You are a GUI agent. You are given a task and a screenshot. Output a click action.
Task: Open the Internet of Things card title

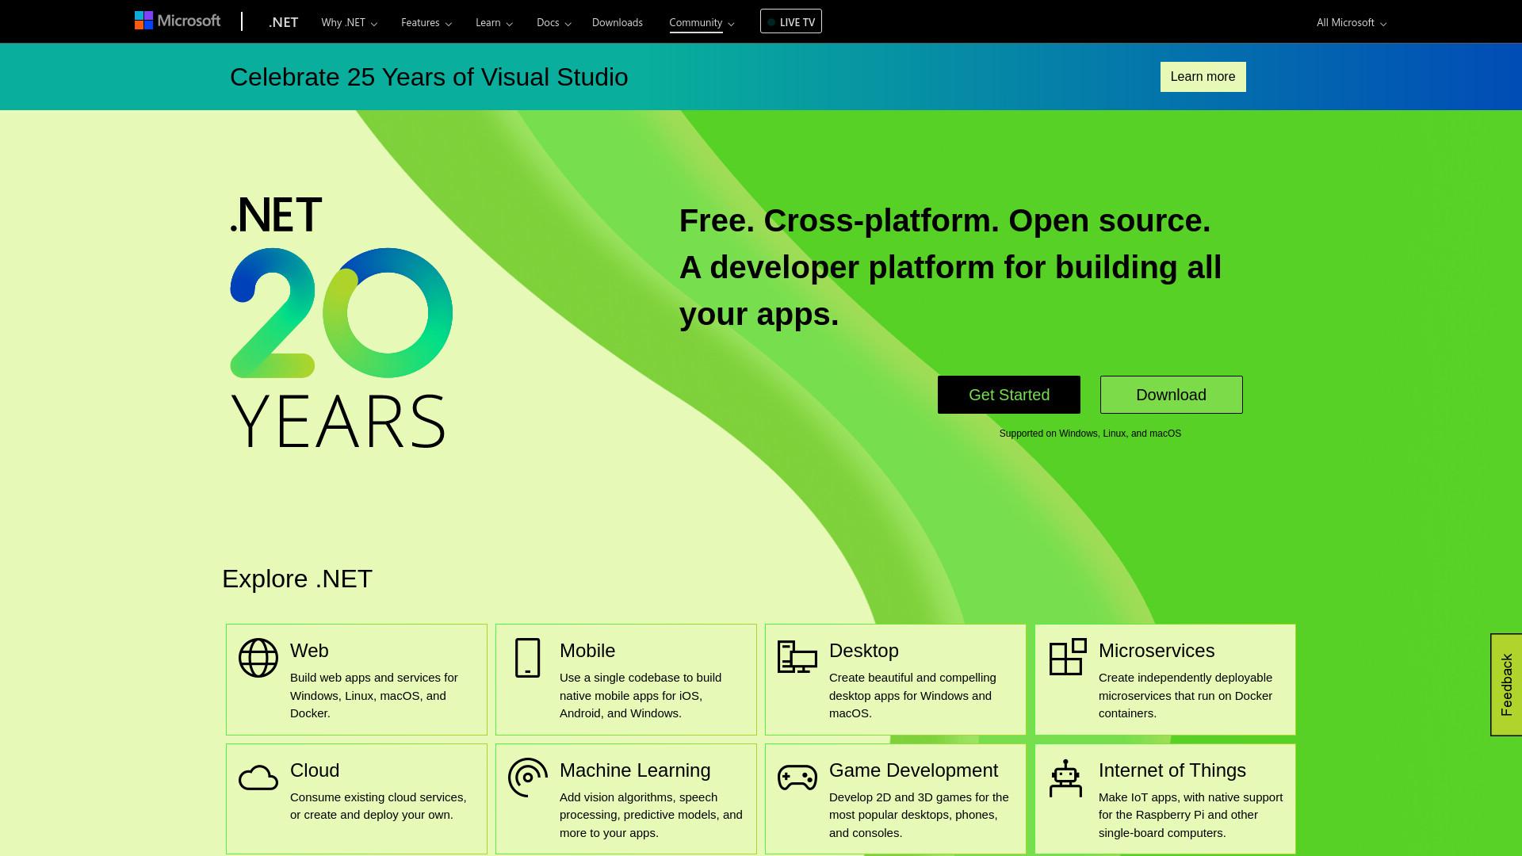click(1172, 770)
